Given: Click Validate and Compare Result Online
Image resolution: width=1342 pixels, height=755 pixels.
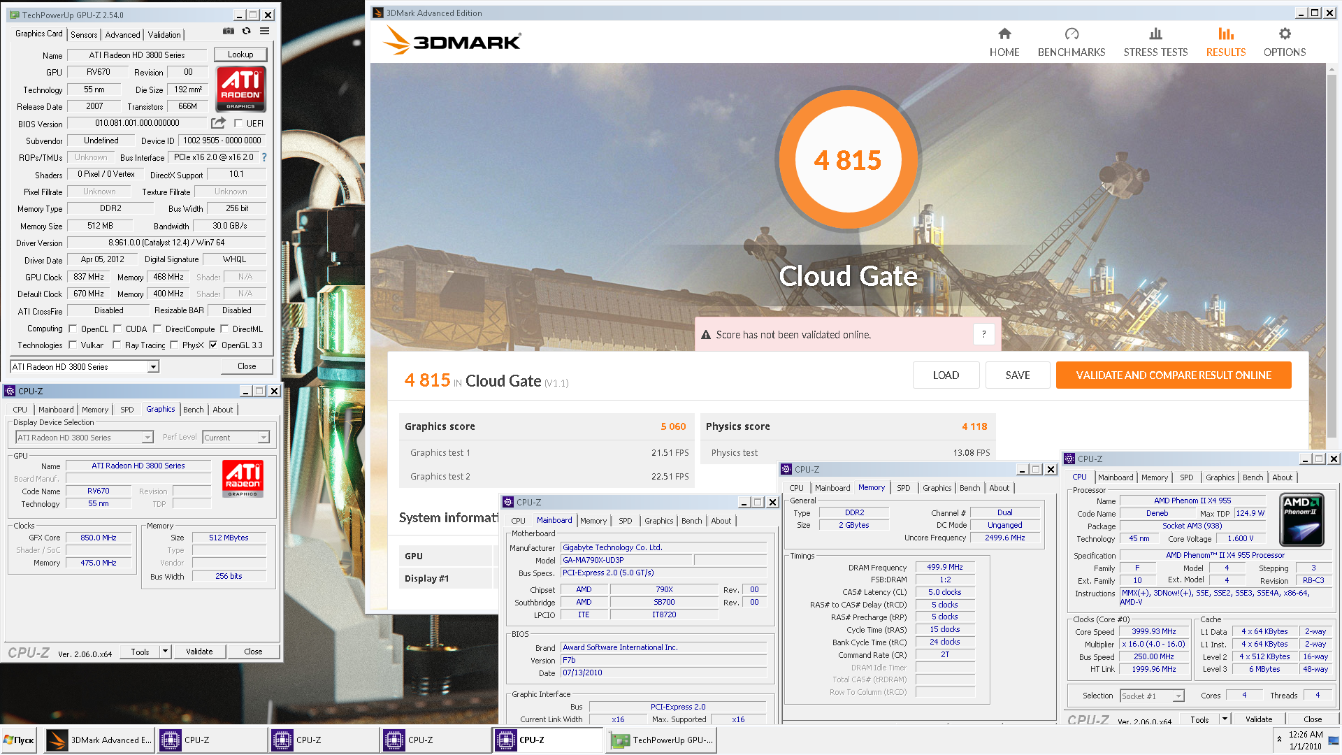Looking at the screenshot, I should click(x=1174, y=375).
